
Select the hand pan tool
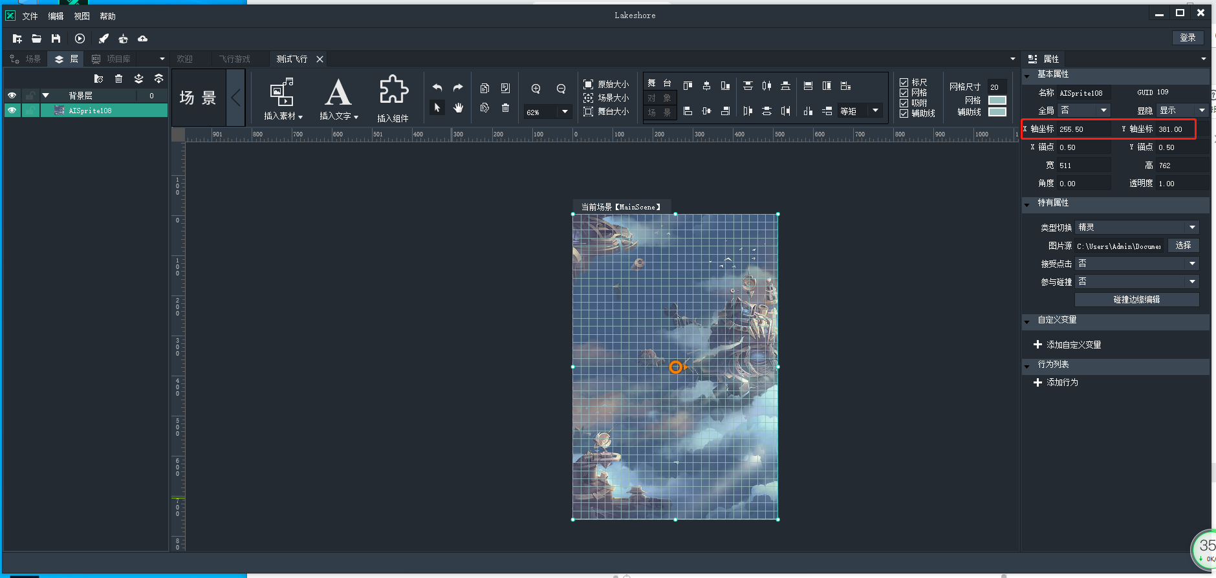(x=458, y=108)
